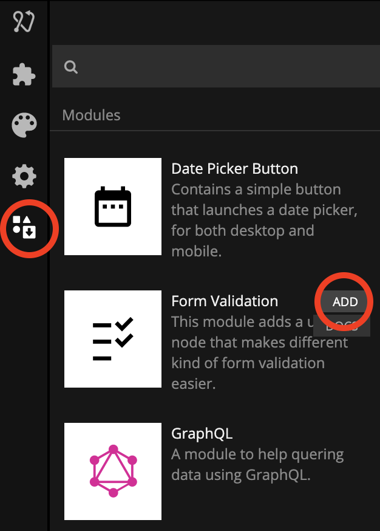Viewport: 380px width, 531px height.
Task: Open DOCS for the Form Validation module
Action: 346,327
